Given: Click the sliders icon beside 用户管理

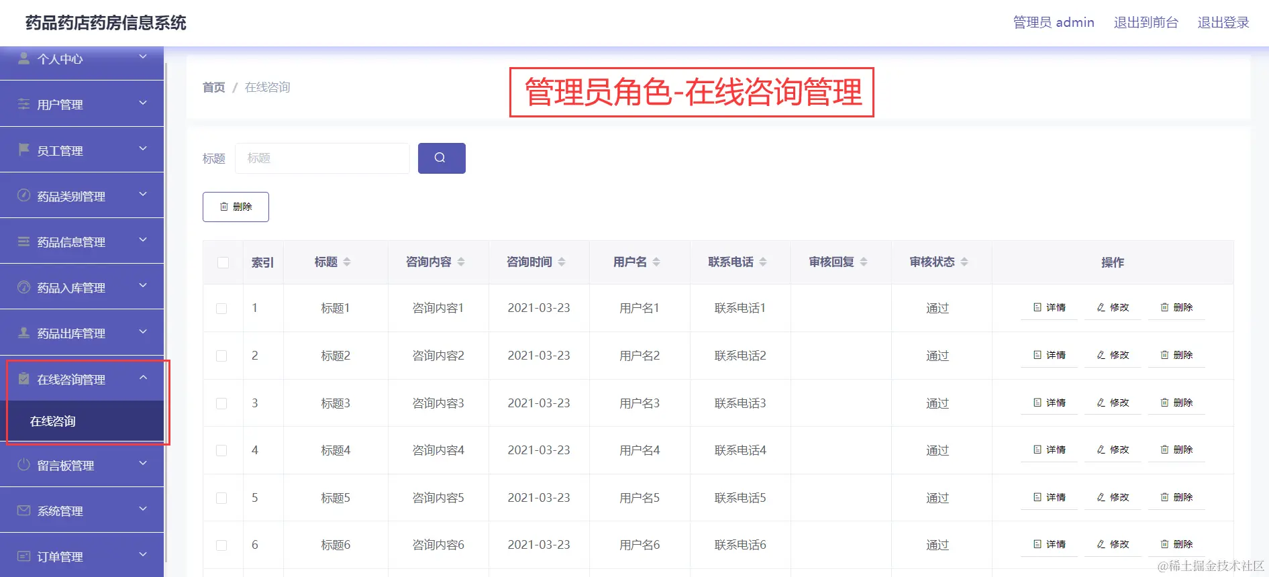Looking at the screenshot, I should click(23, 104).
